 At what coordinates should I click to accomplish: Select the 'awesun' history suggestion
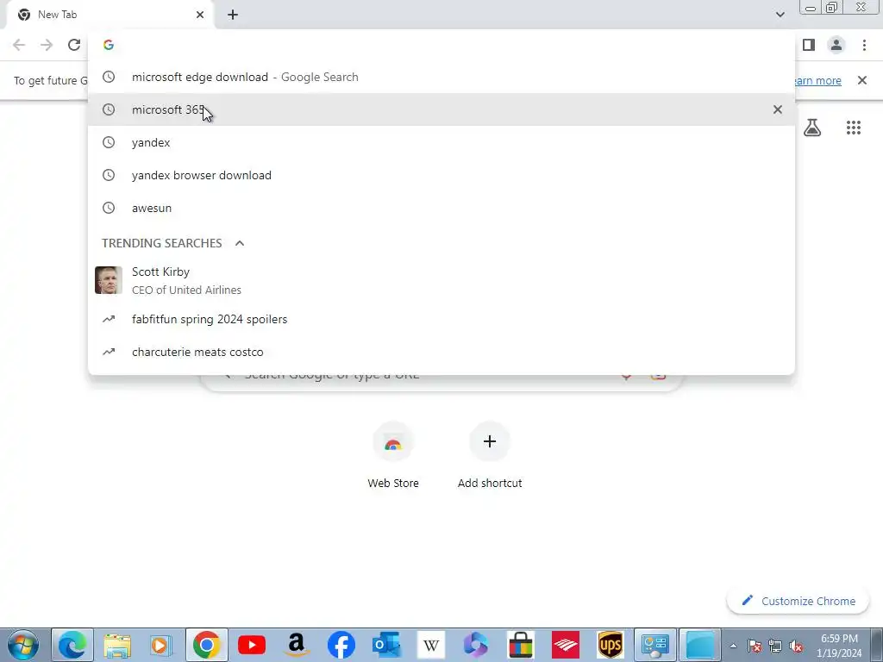[x=441, y=208]
